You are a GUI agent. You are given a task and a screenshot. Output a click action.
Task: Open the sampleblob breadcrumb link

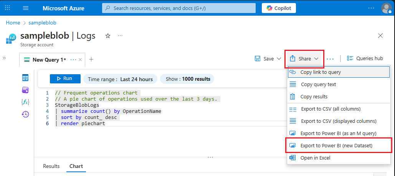[x=42, y=23]
